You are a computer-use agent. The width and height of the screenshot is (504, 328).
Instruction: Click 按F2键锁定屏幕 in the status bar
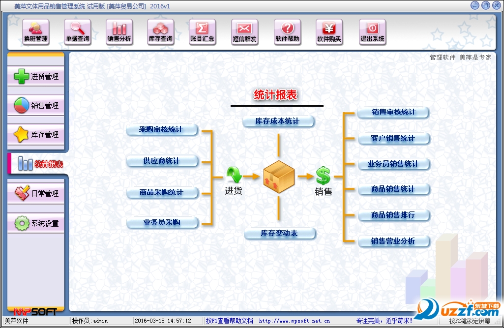(x=470, y=321)
